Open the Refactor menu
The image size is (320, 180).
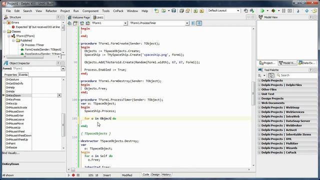click(x=51, y=11)
